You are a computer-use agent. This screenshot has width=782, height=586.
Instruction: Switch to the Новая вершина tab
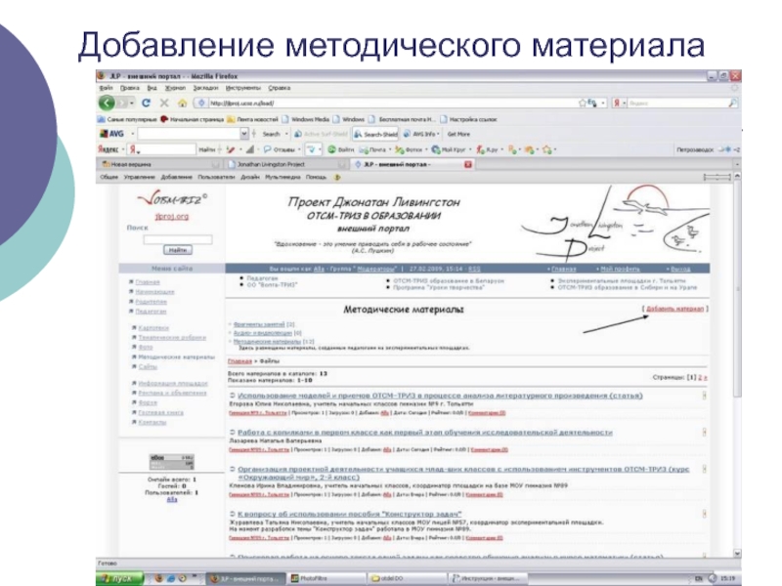tap(160, 164)
